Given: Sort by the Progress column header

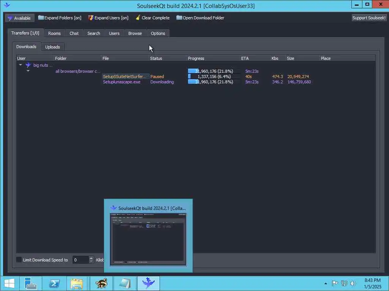Looking at the screenshot, I should (x=213, y=58).
